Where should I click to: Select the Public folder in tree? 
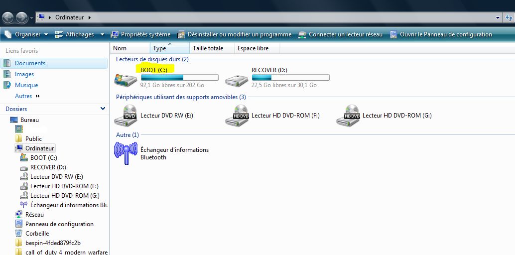click(x=33, y=138)
